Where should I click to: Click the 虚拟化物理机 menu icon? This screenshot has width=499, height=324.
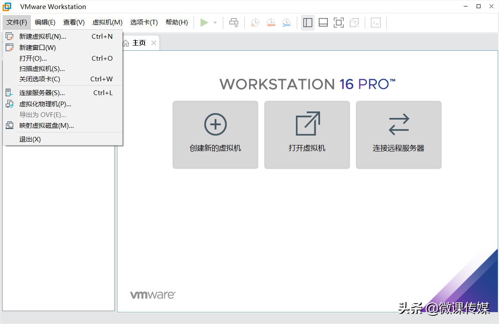(9, 104)
